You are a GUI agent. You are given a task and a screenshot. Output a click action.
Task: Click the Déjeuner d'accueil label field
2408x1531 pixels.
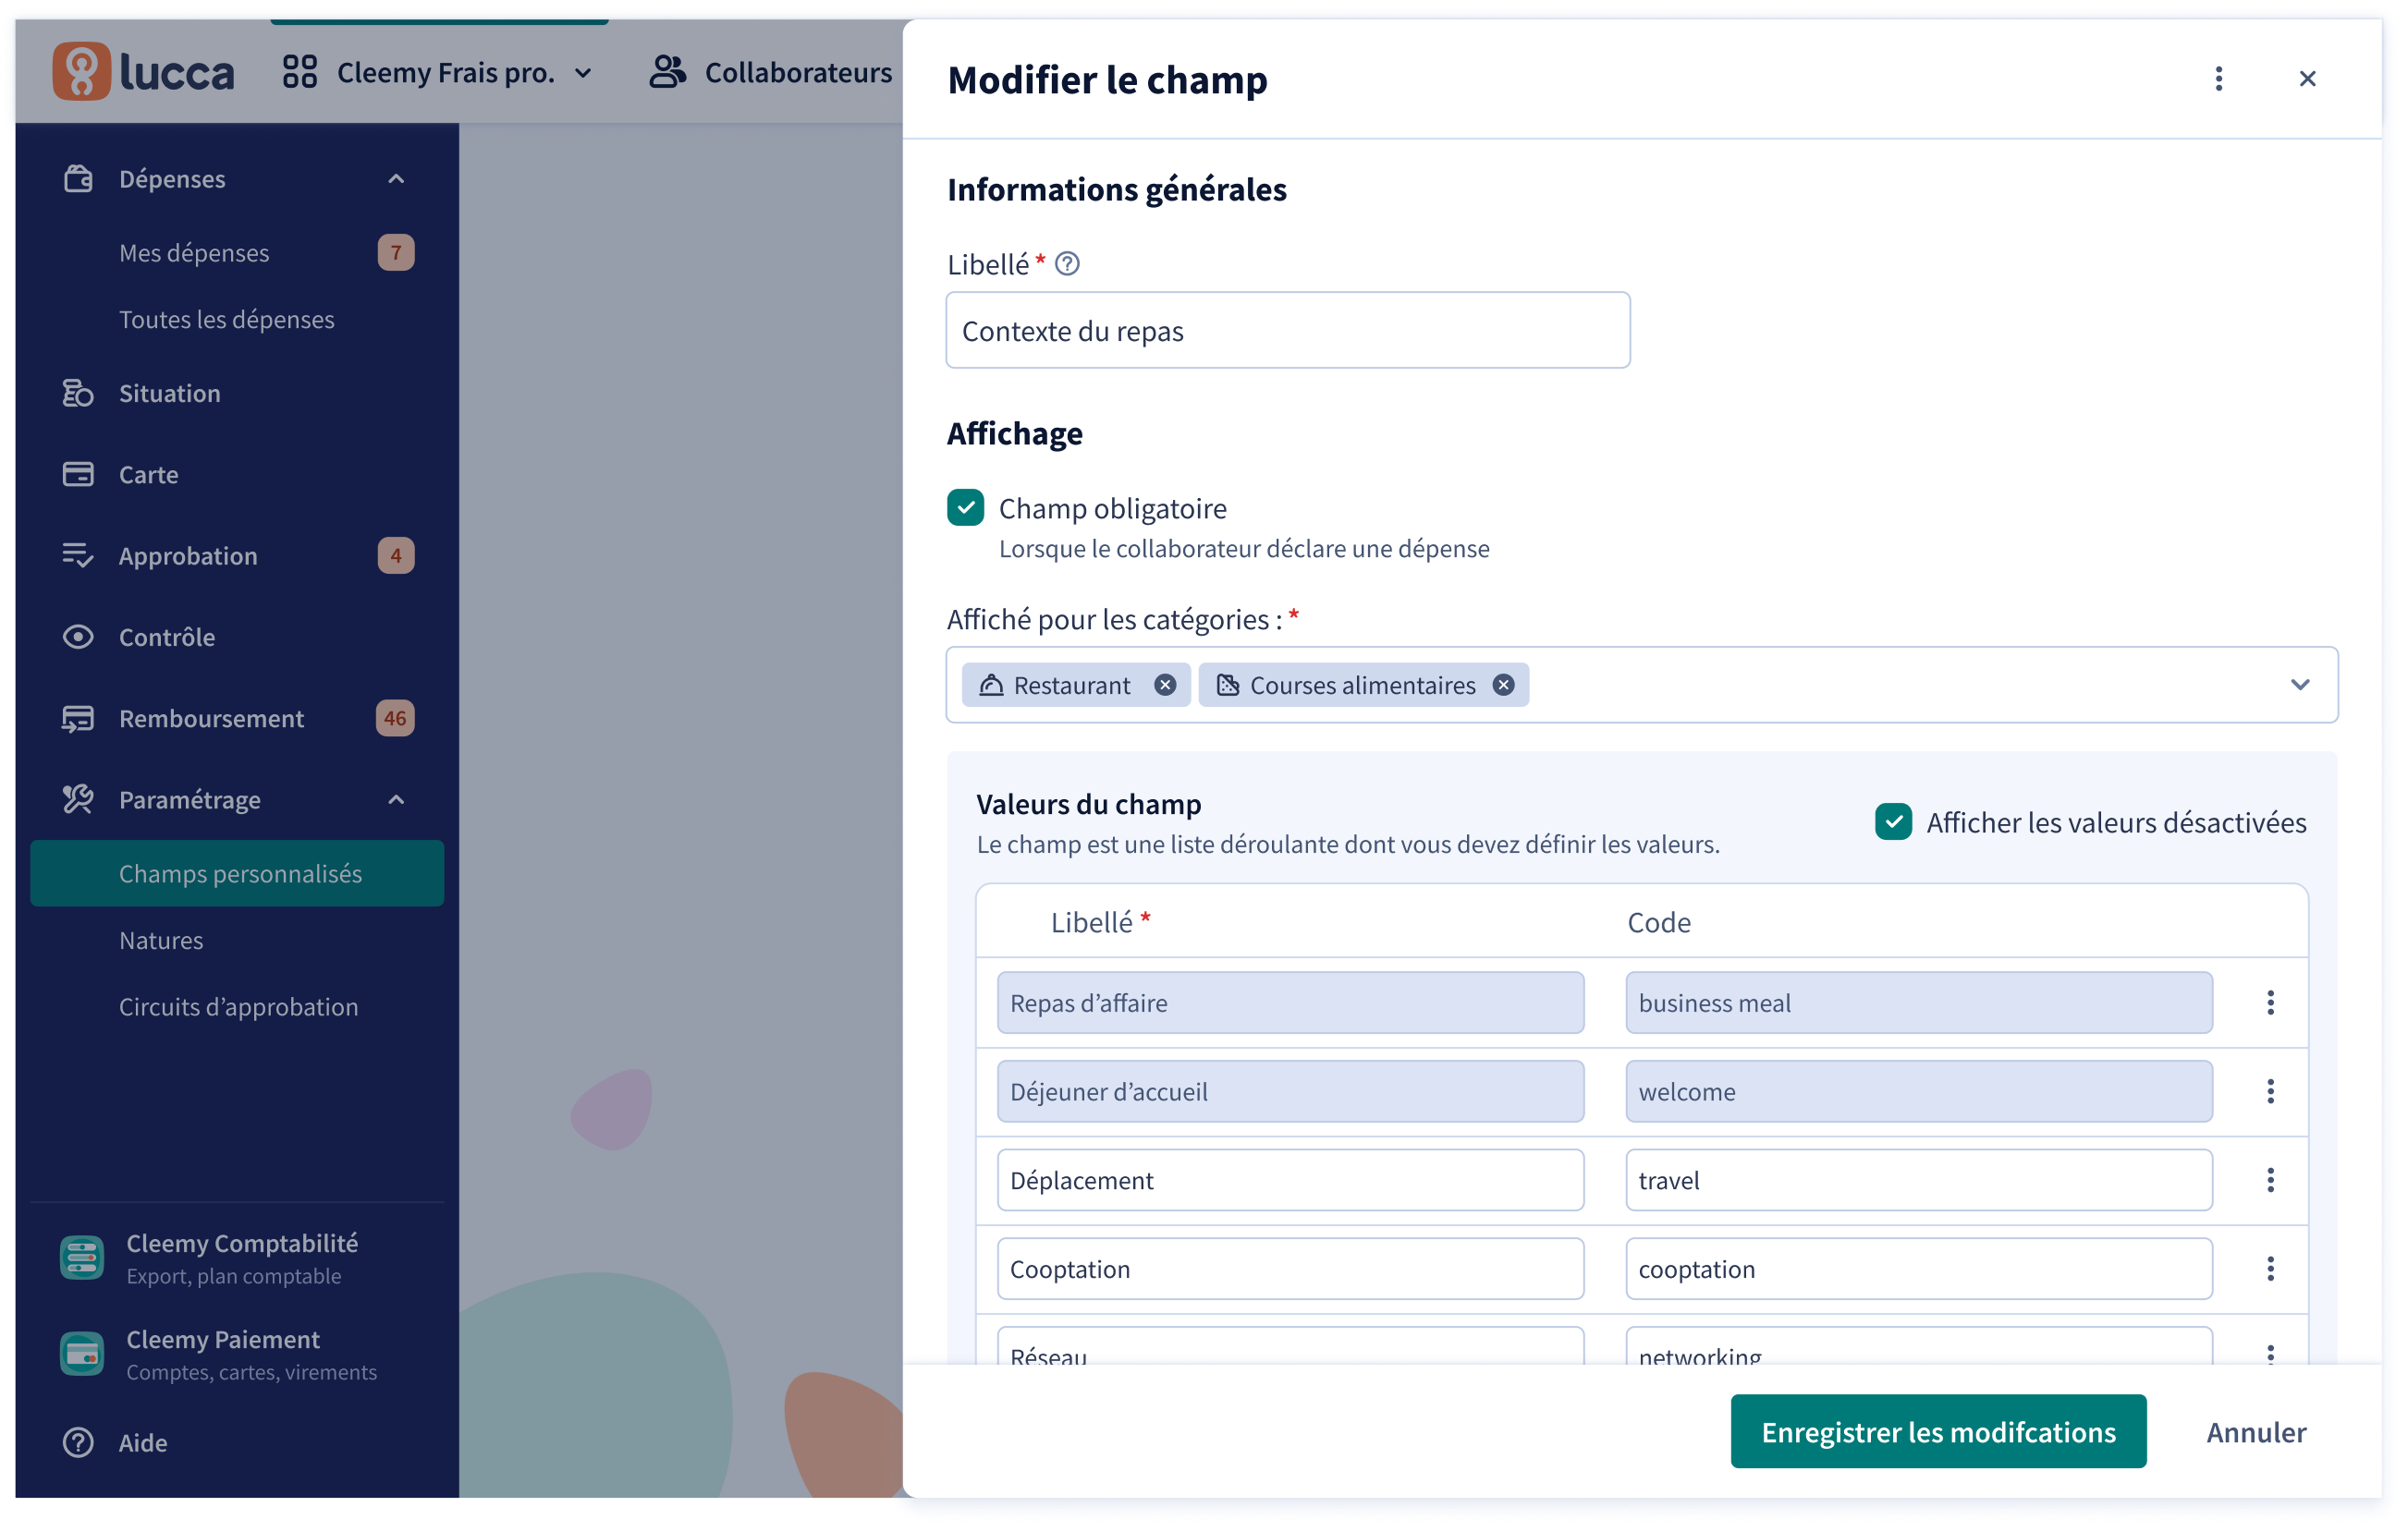(1290, 1091)
